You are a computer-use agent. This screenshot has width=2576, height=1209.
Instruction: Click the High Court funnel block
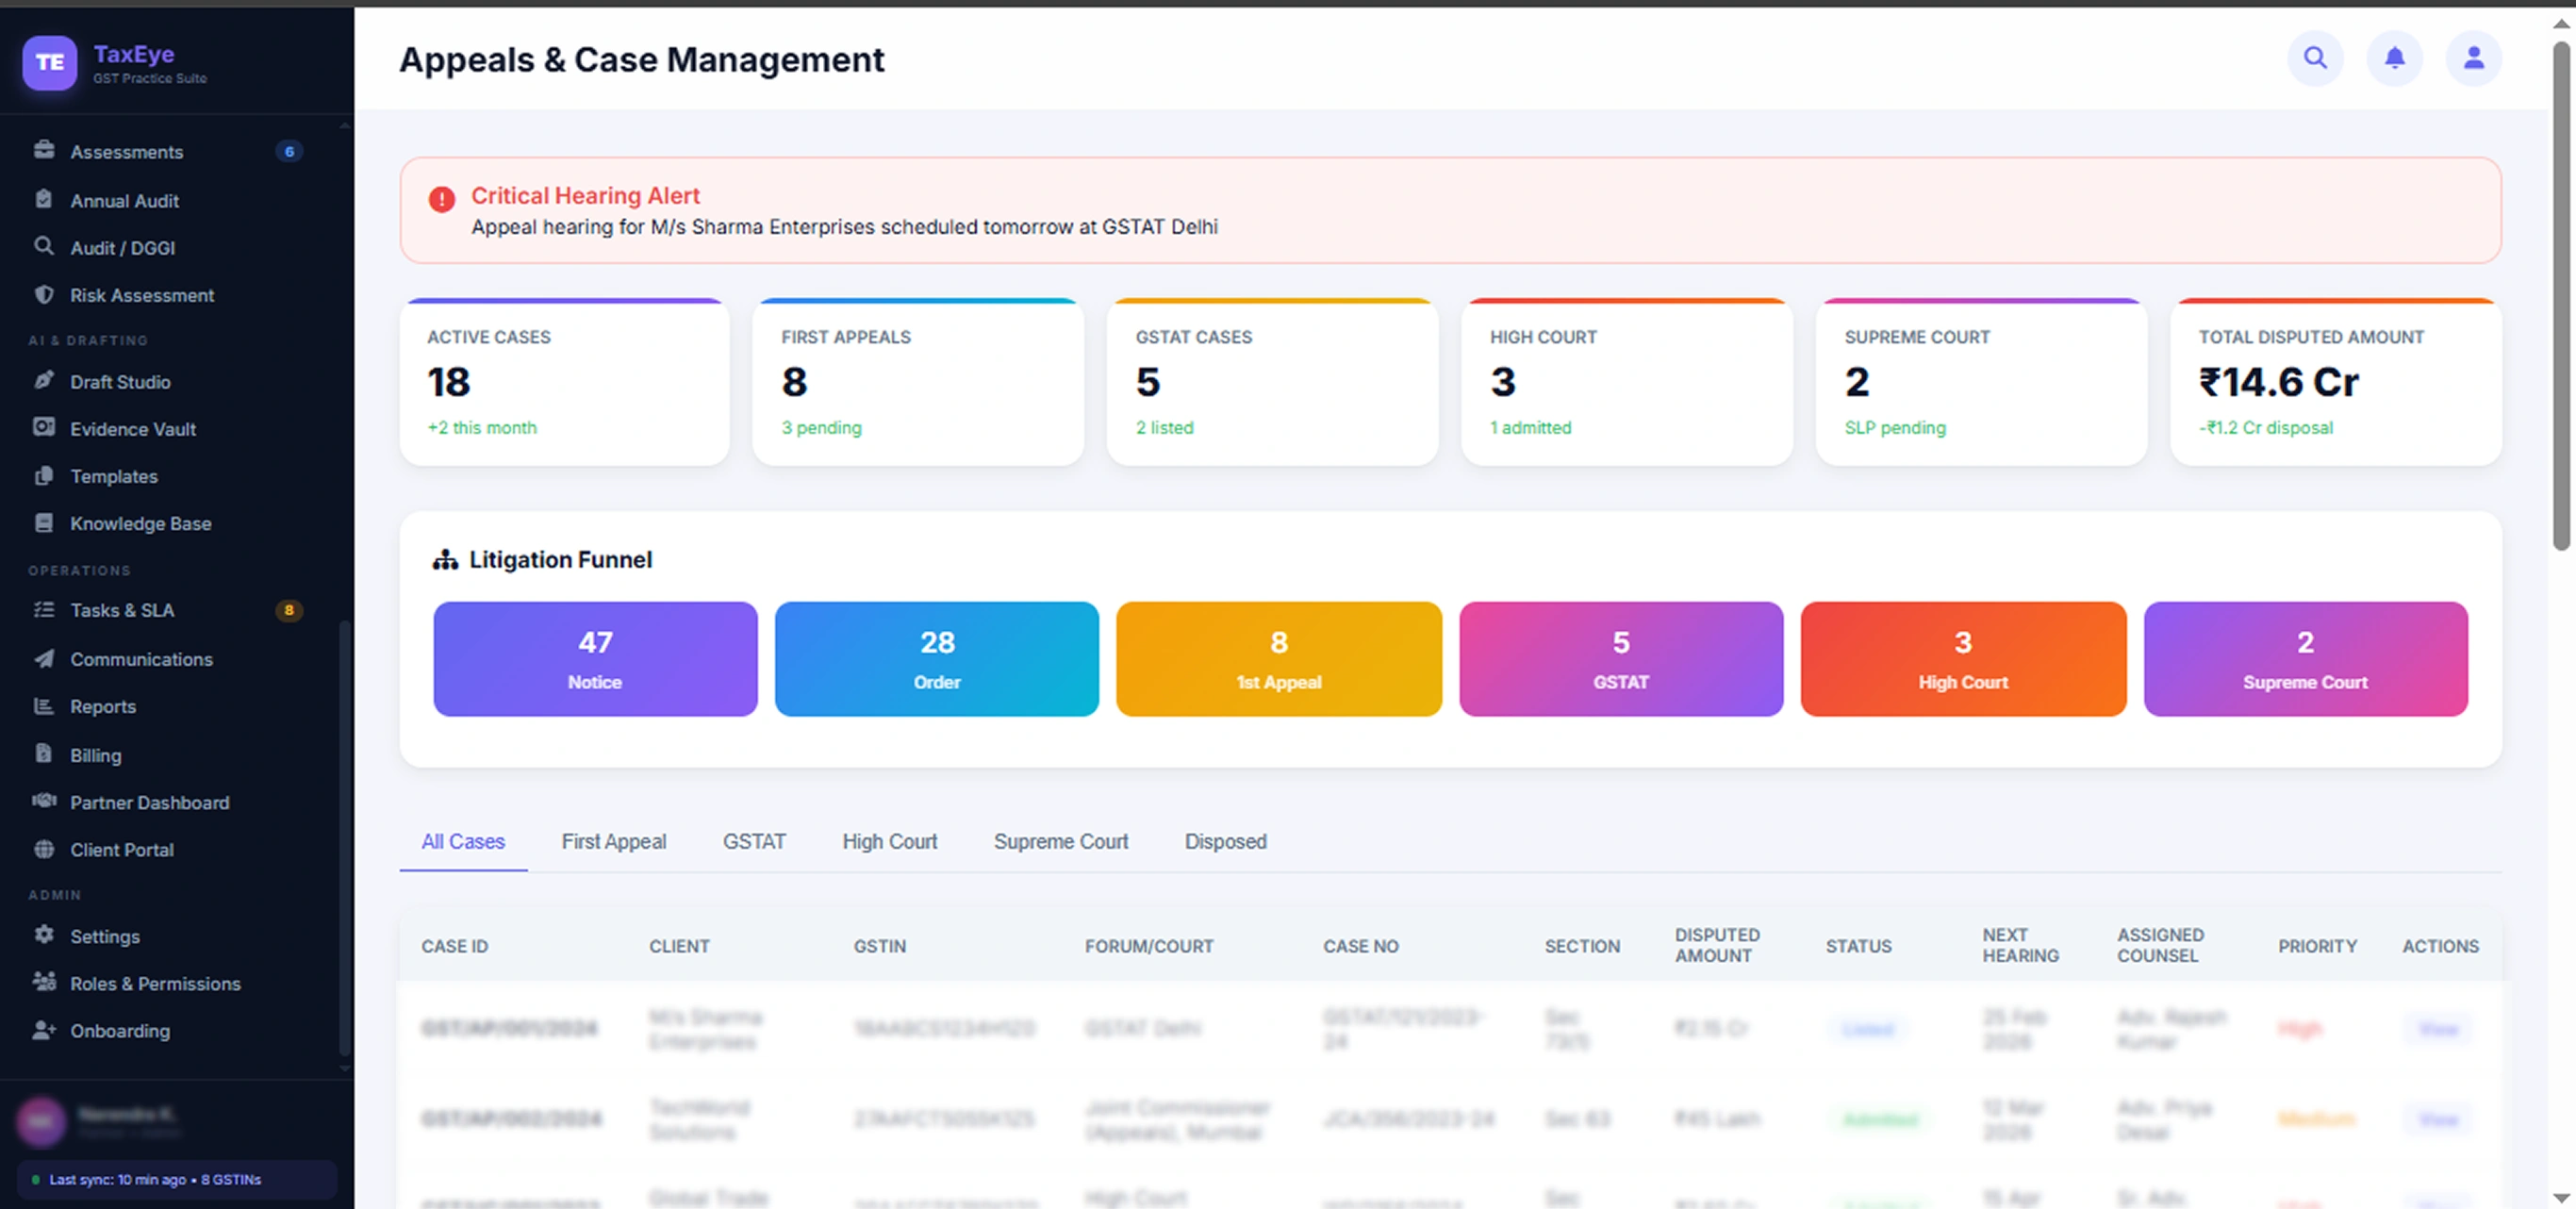(x=1962, y=659)
